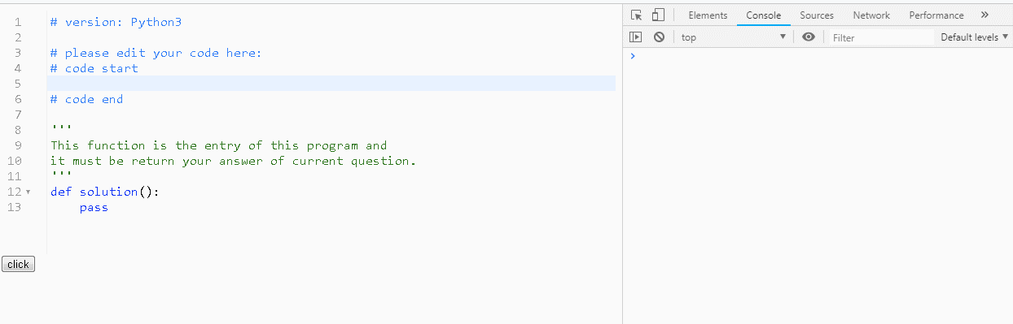Screen dimensions: 1013x324
Task: Switch to the Elements tab
Action: (x=708, y=15)
